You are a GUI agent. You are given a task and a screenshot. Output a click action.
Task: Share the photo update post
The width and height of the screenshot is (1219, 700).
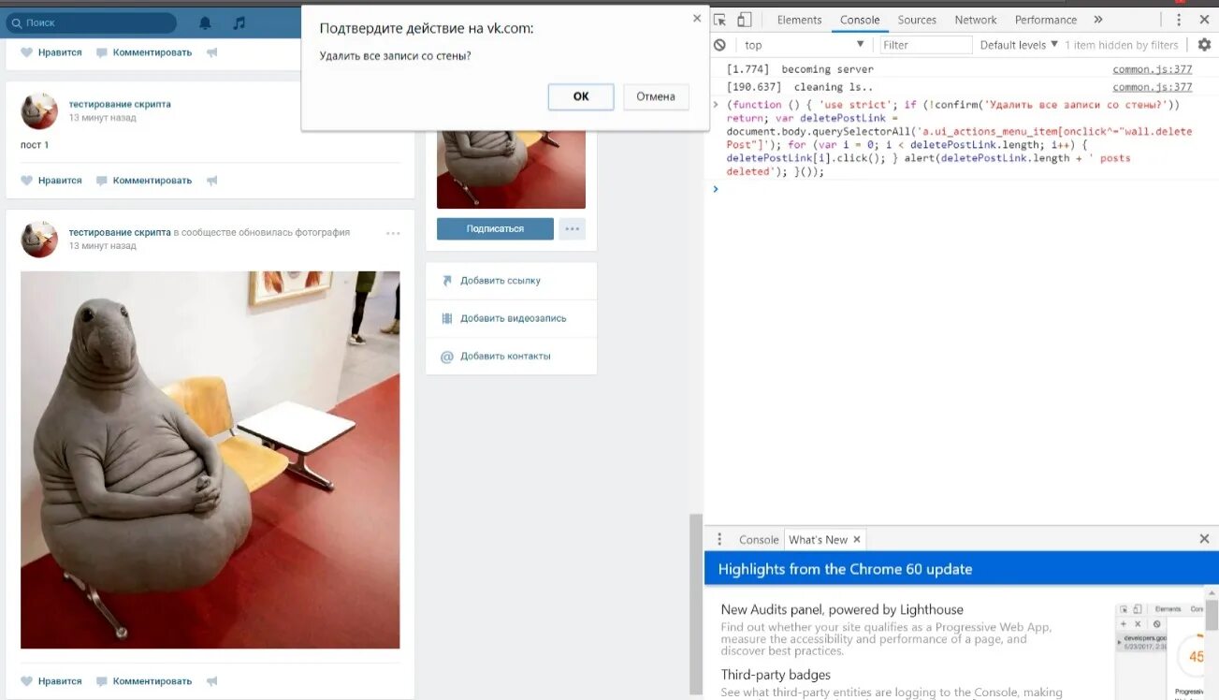pyautogui.click(x=212, y=681)
